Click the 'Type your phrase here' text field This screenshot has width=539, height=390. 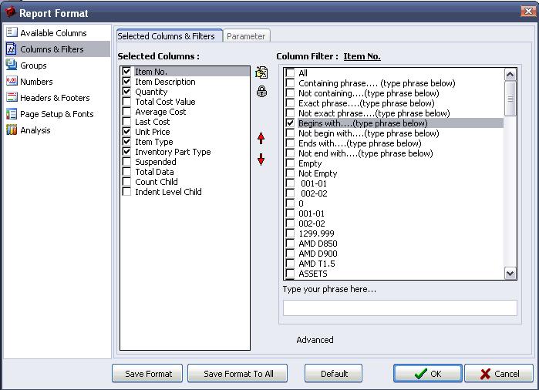pos(399,308)
